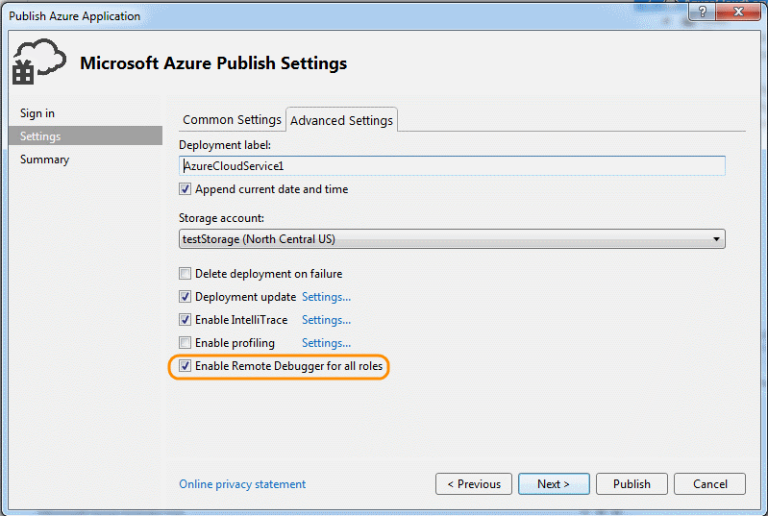
Task: Click the Azure cloud publish icon
Action: (x=39, y=61)
